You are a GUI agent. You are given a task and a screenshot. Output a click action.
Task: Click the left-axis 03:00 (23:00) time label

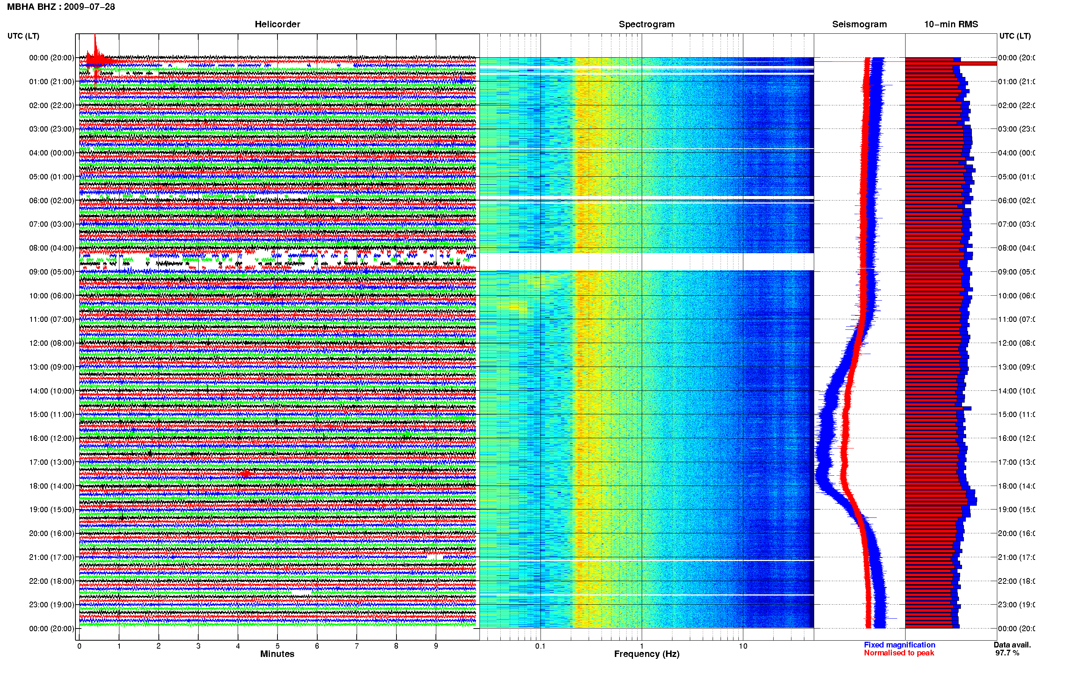tap(52, 129)
